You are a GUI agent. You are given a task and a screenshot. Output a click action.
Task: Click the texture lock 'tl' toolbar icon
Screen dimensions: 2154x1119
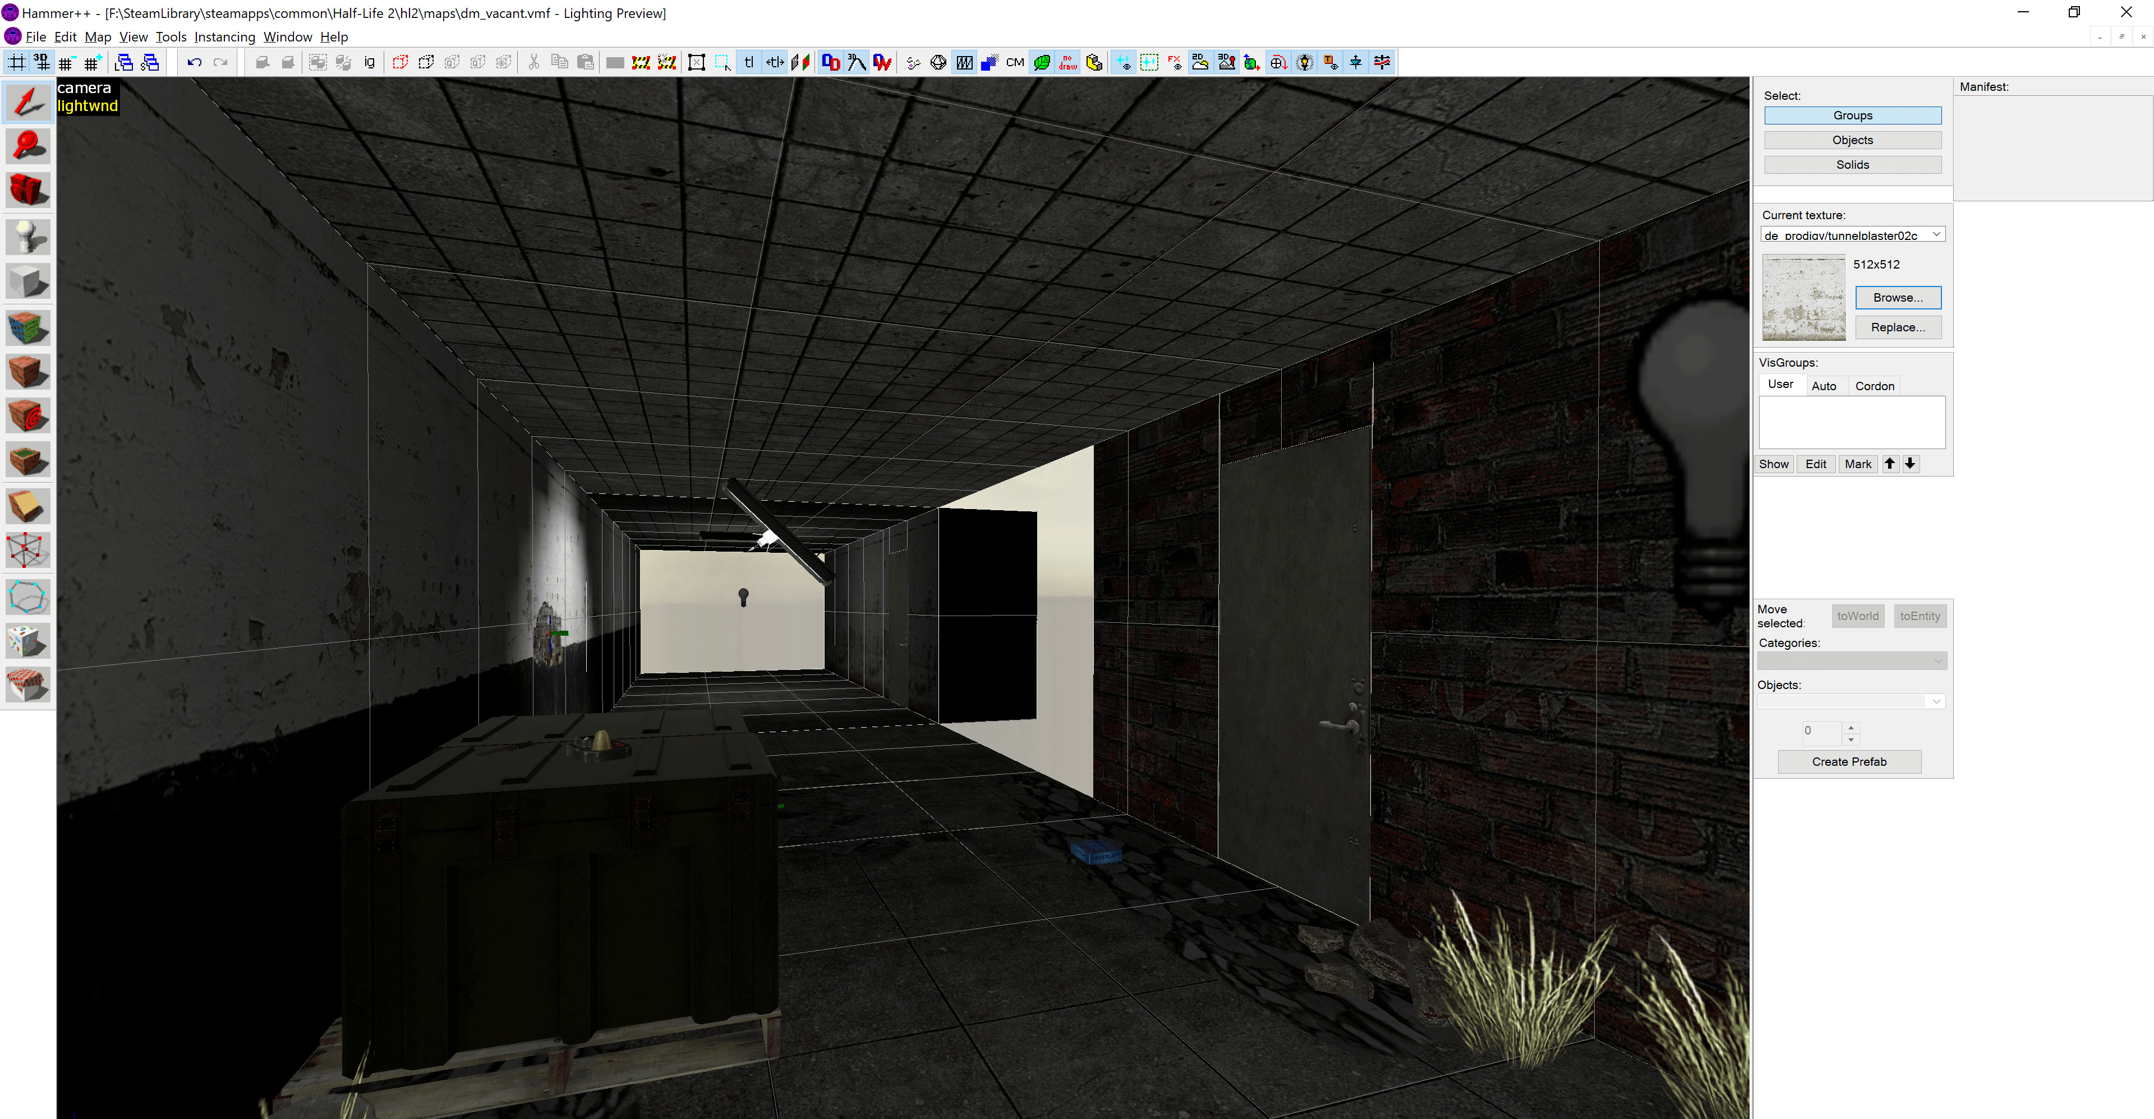pyautogui.click(x=748, y=62)
